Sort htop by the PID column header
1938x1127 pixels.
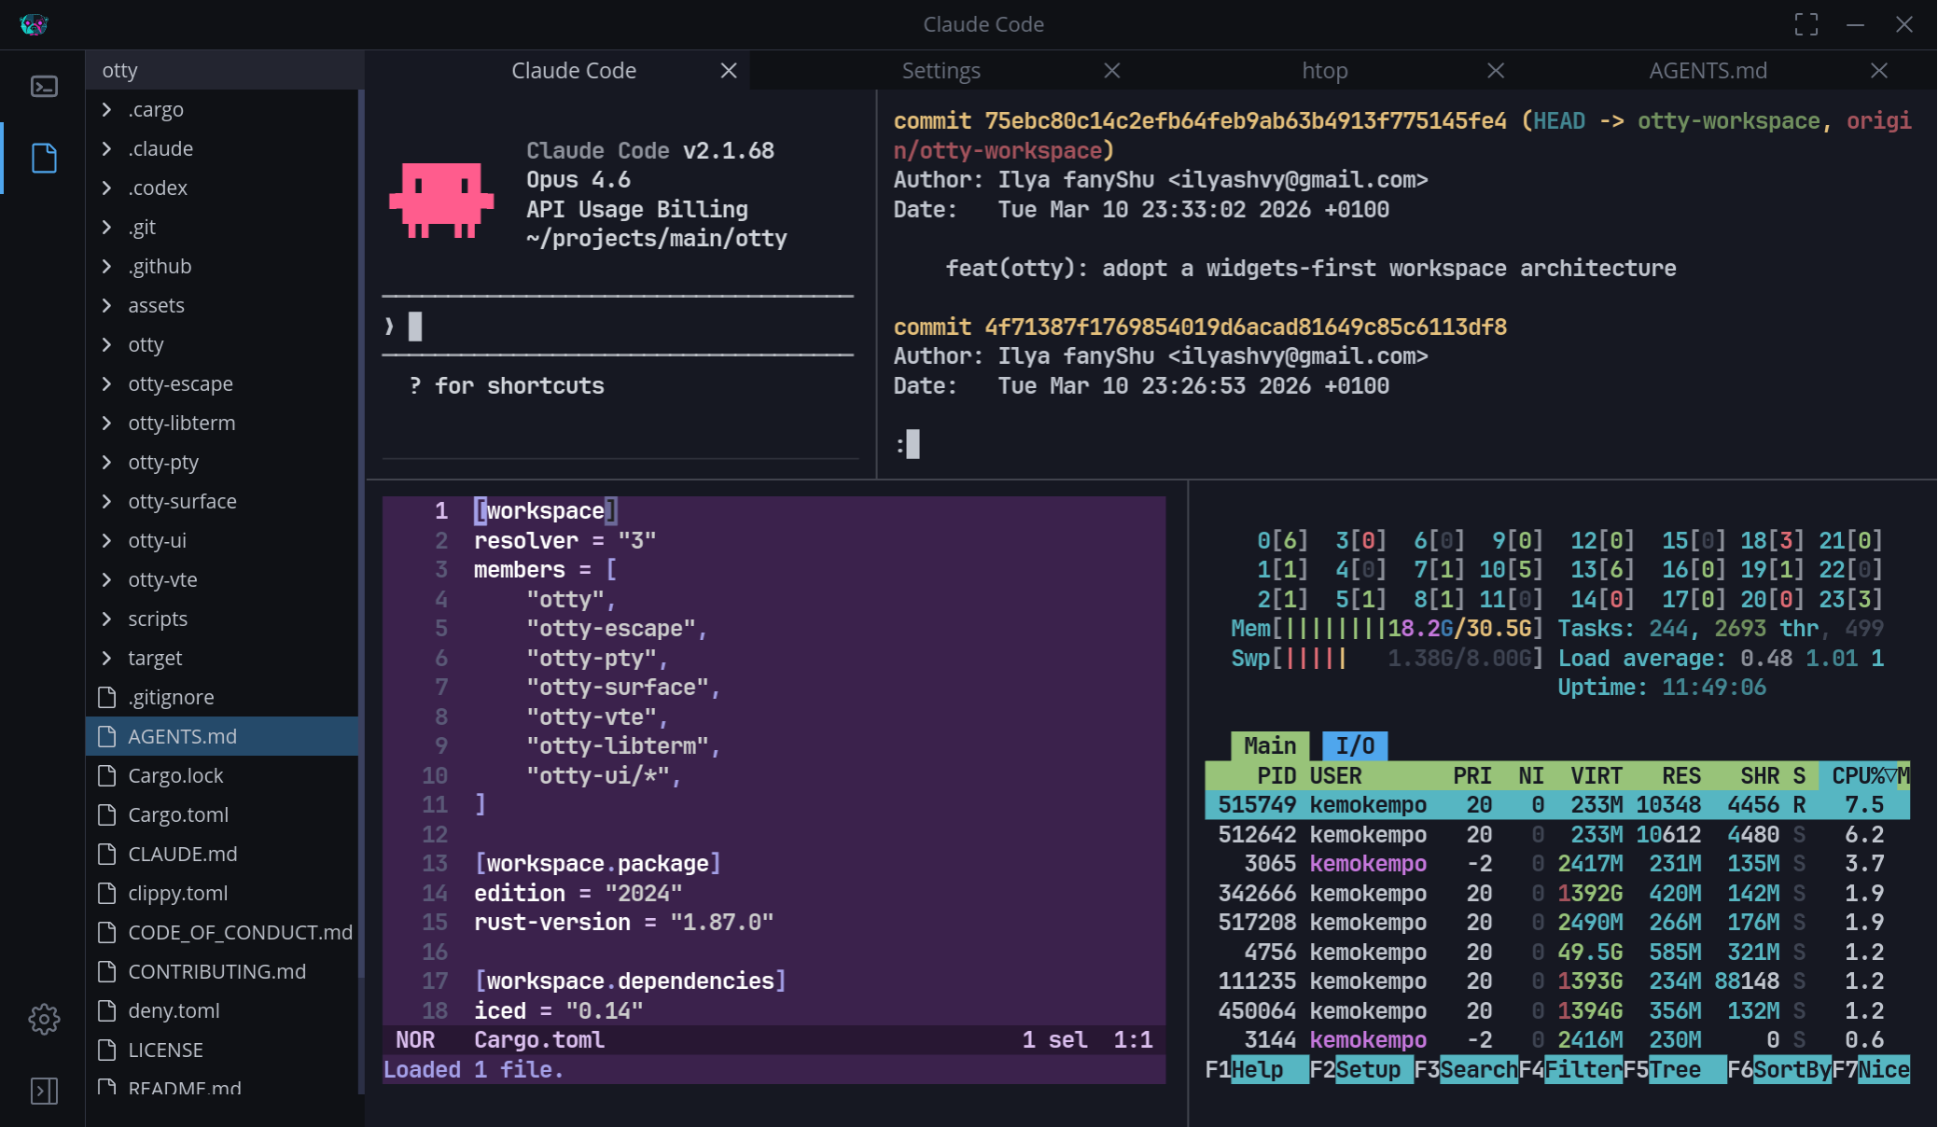tap(1276, 775)
